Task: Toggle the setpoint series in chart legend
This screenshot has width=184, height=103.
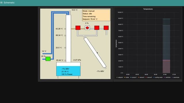Action: tap(120, 77)
